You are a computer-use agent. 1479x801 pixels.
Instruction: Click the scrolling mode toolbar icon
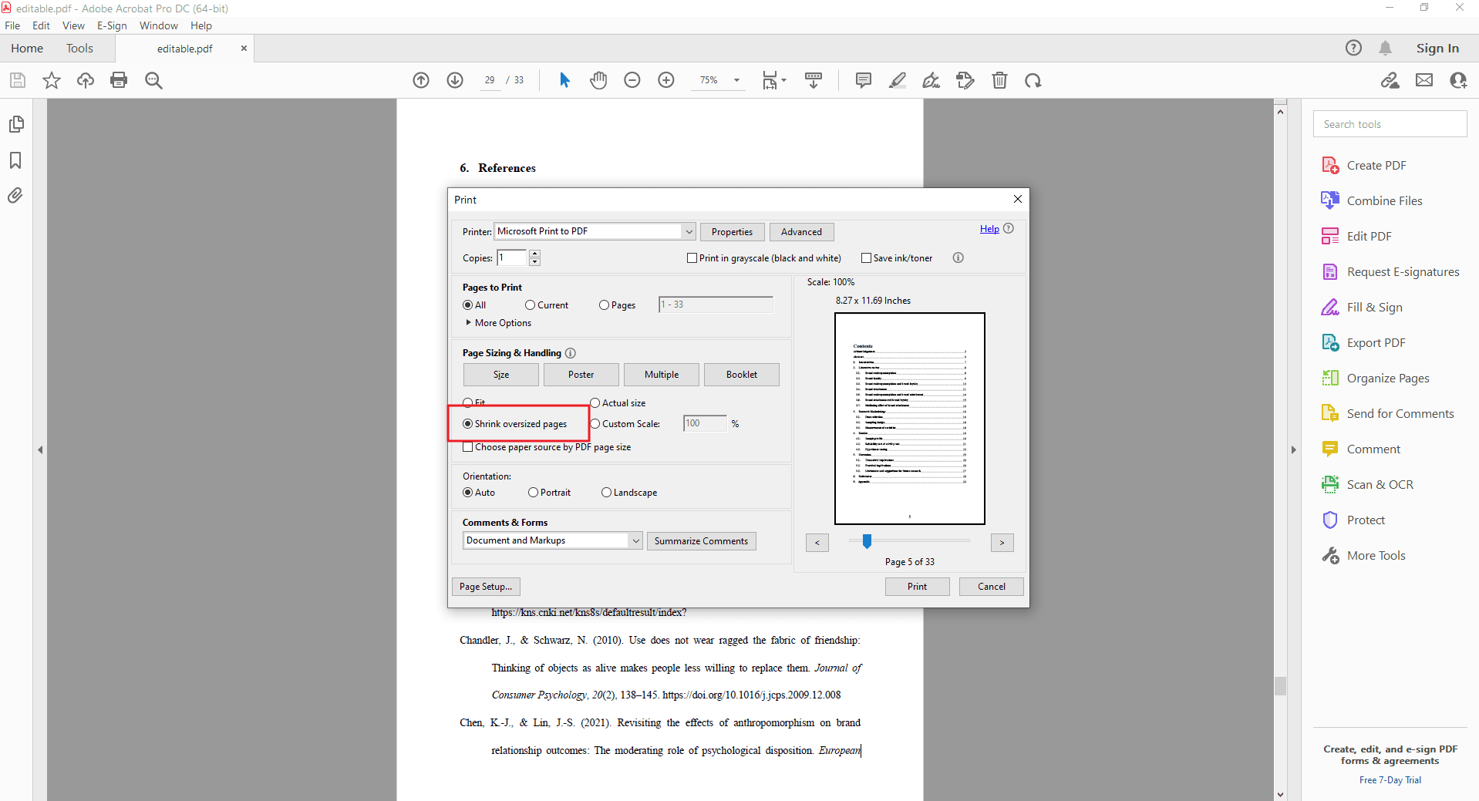pos(814,80)
